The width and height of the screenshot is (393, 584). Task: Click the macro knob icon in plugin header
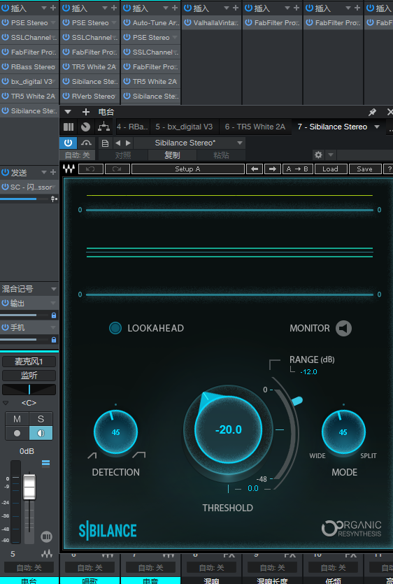point(86,127)
